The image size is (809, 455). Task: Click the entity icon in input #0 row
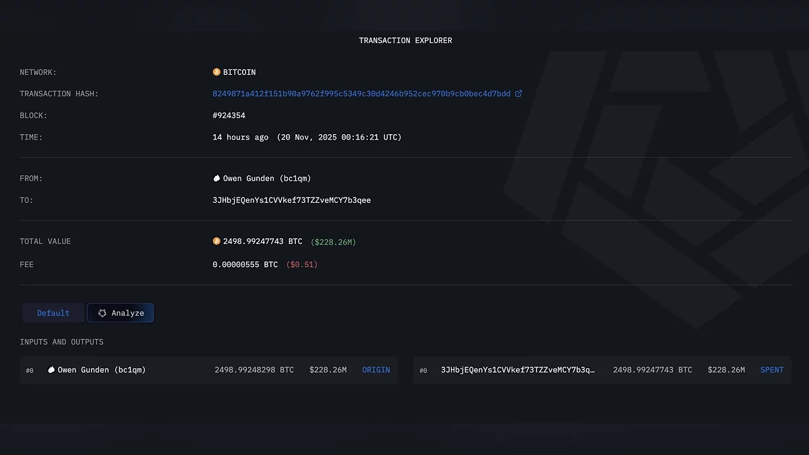coord(51,370)
